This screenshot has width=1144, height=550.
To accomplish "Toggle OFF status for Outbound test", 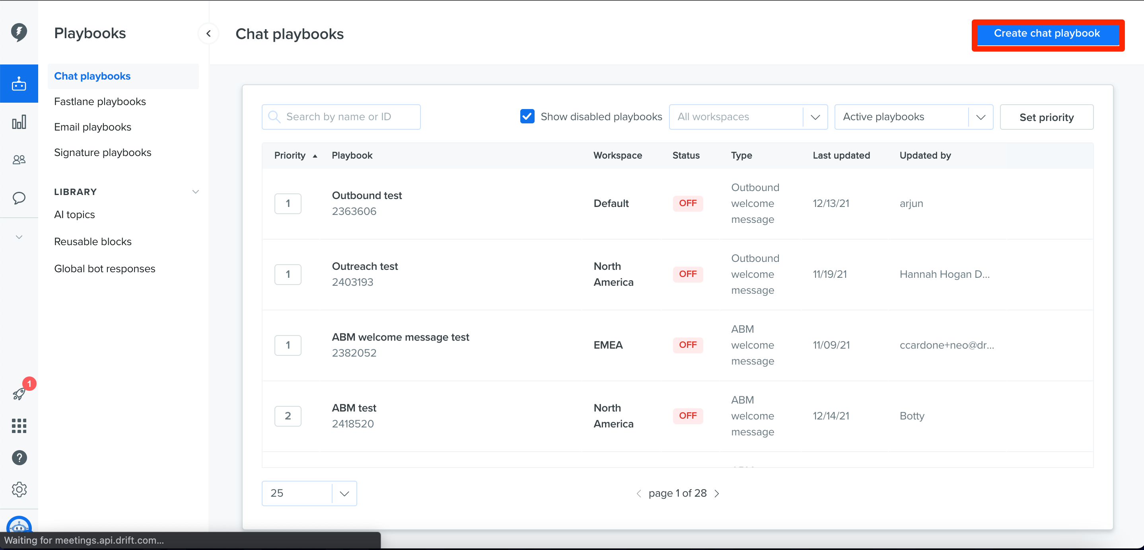I will 687,203.
